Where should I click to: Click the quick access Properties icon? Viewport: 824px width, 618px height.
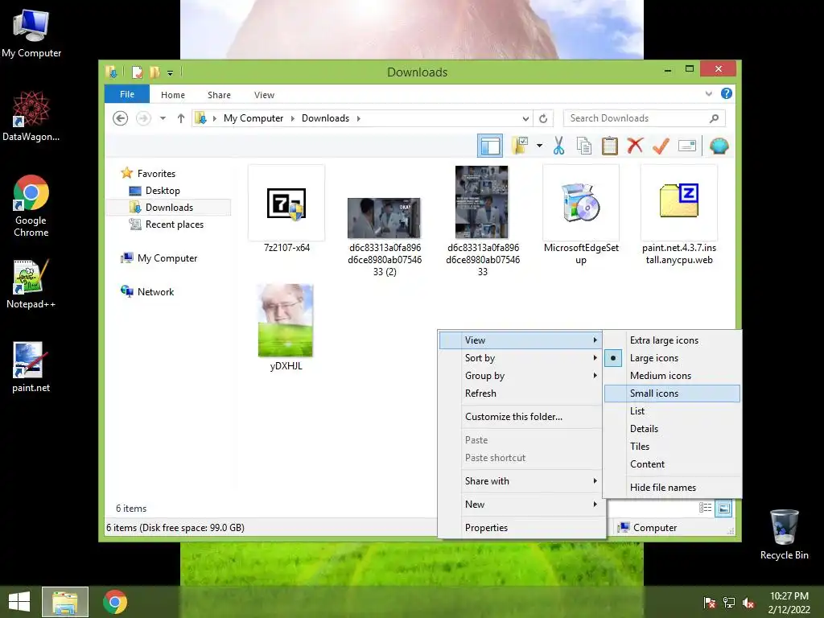(x=137, y=72)
